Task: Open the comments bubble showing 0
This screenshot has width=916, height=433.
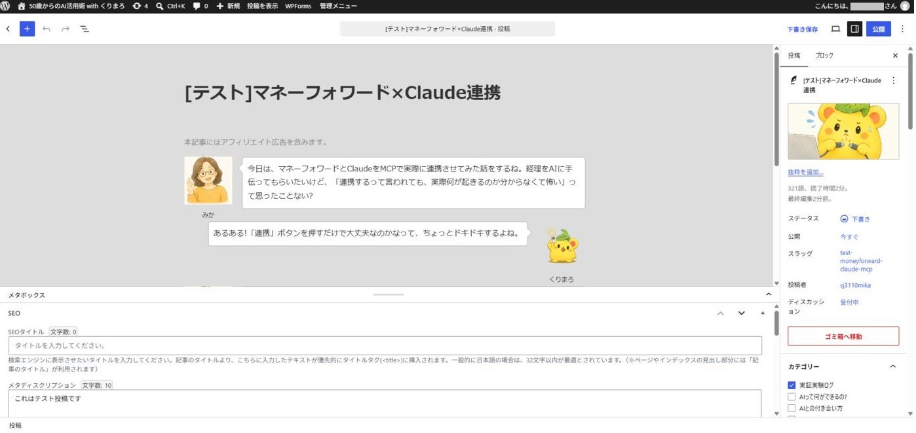Action: pos(200,6)
